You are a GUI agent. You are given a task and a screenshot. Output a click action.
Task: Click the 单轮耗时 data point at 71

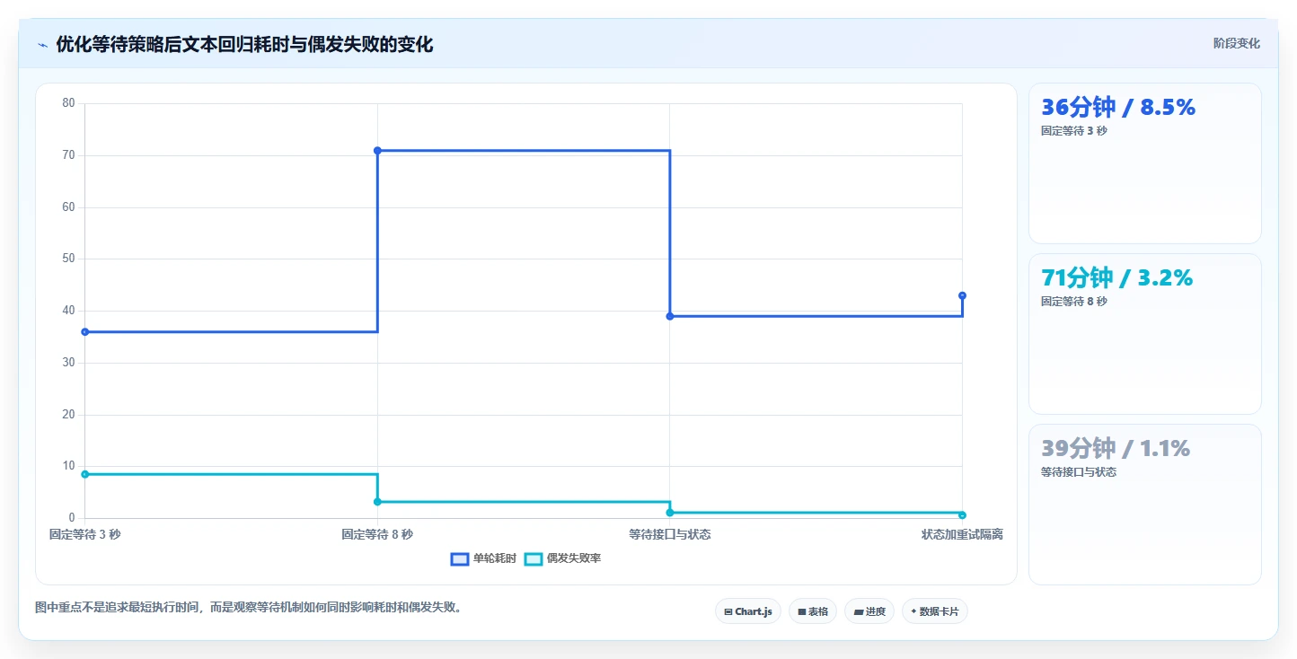377,151
